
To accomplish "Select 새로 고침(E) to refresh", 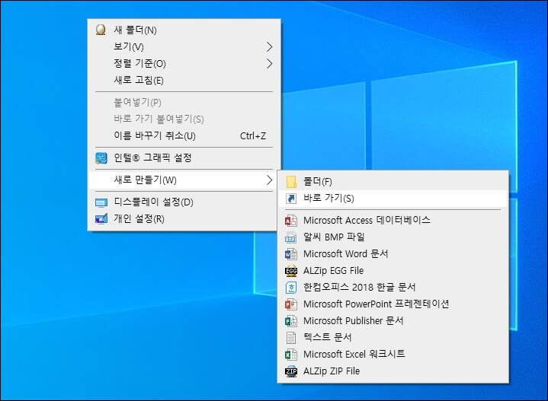I will pos(184,80).
